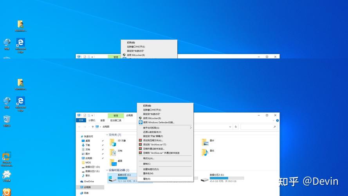348x196 pixels.
Task: Choose 添加到 "Archive.rar"(T) entry
Action: tap(165, 145)
